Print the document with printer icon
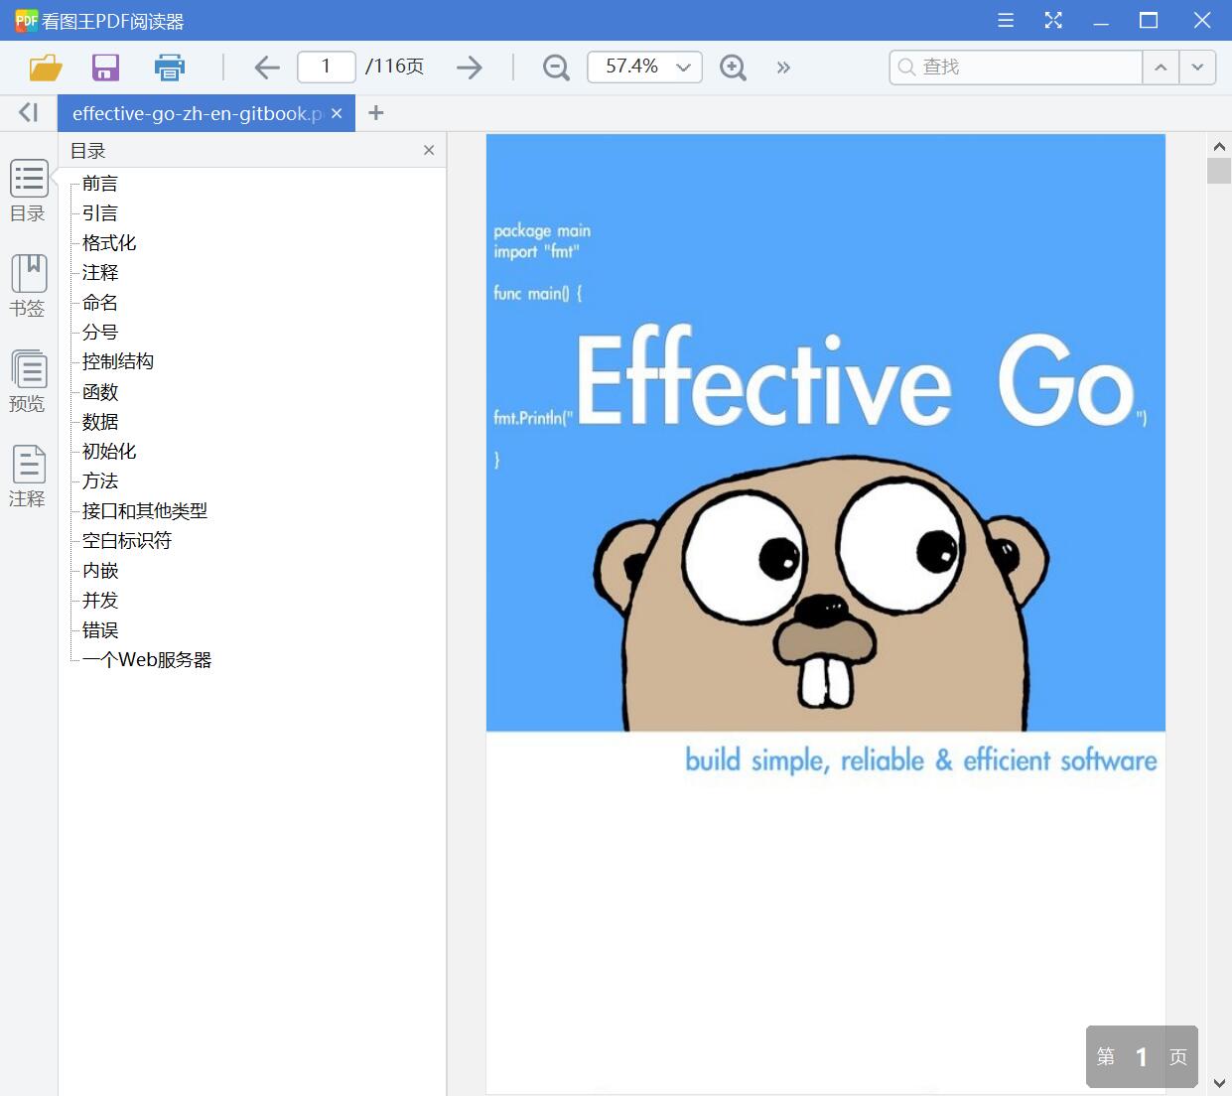This screenshot has height=1096, width=1232. (170, 68)
